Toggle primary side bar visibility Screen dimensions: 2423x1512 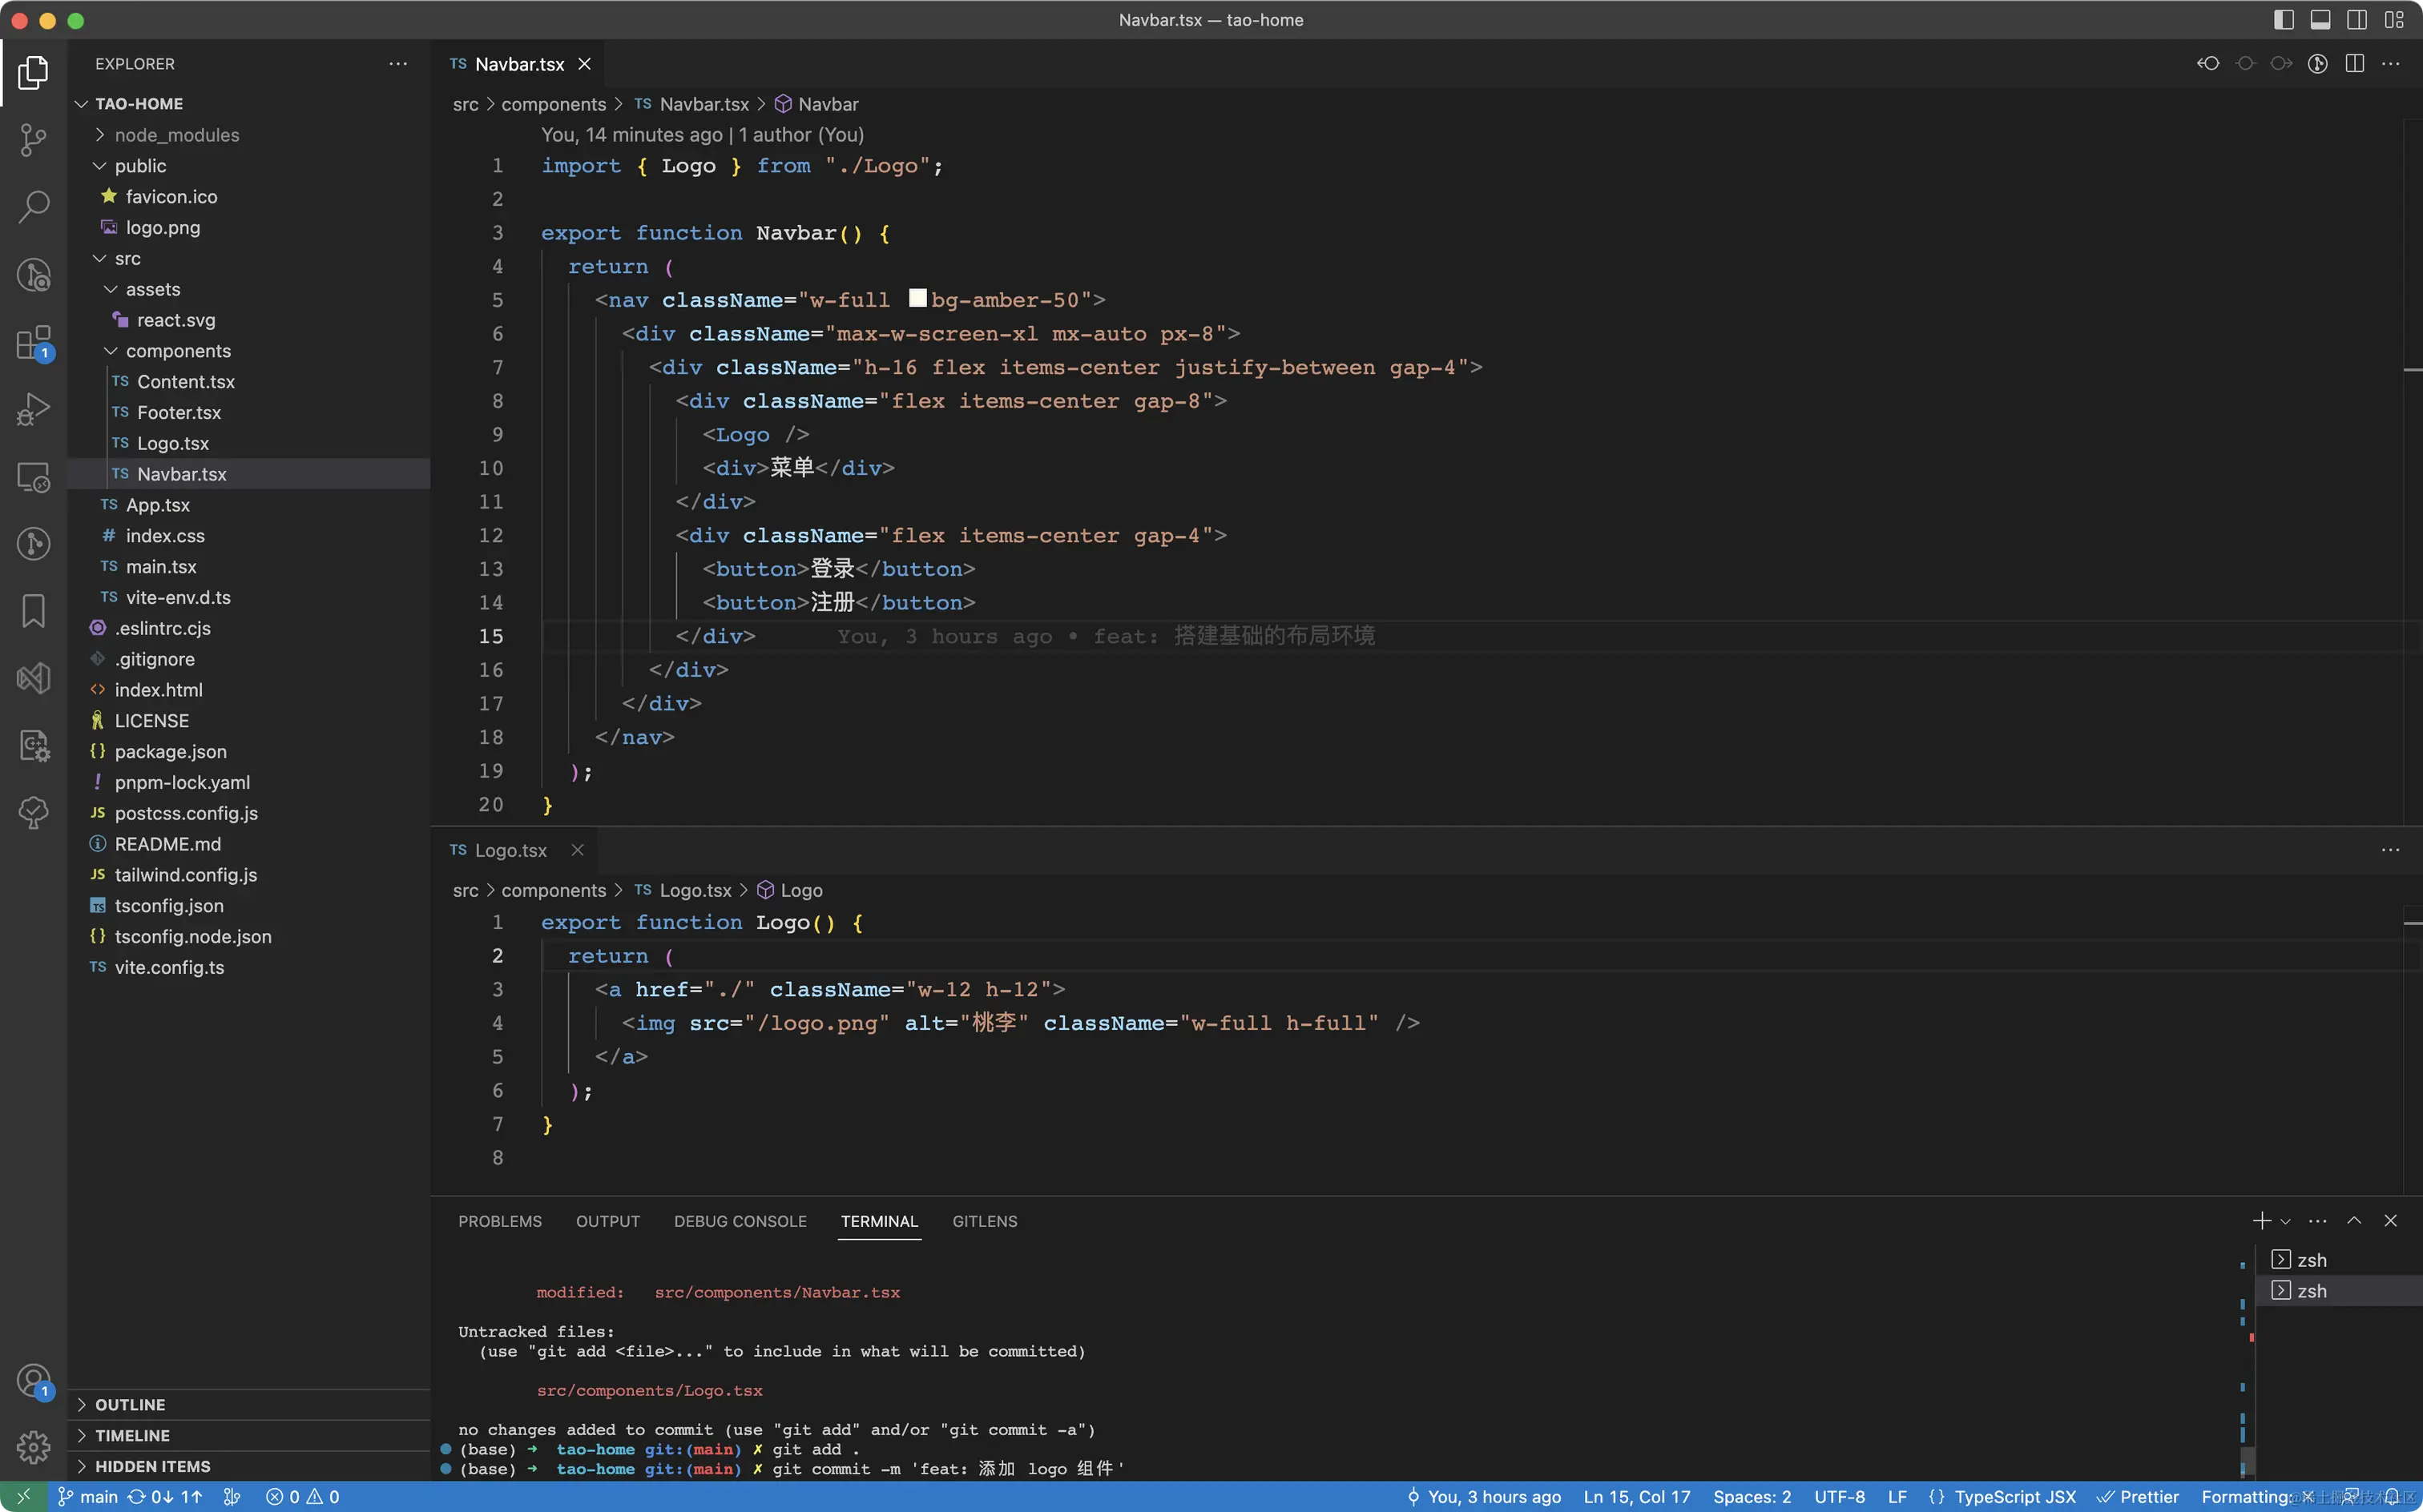2284,20
